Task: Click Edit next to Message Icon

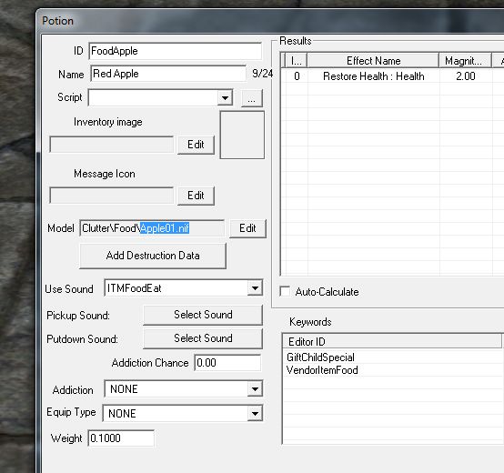Action: point(196,196)
